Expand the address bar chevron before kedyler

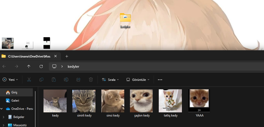coord(62,66)
